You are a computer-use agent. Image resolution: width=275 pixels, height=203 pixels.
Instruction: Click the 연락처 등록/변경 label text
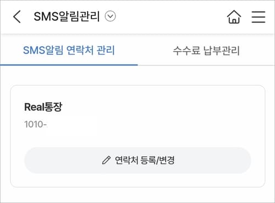click(x=145, y=160)
